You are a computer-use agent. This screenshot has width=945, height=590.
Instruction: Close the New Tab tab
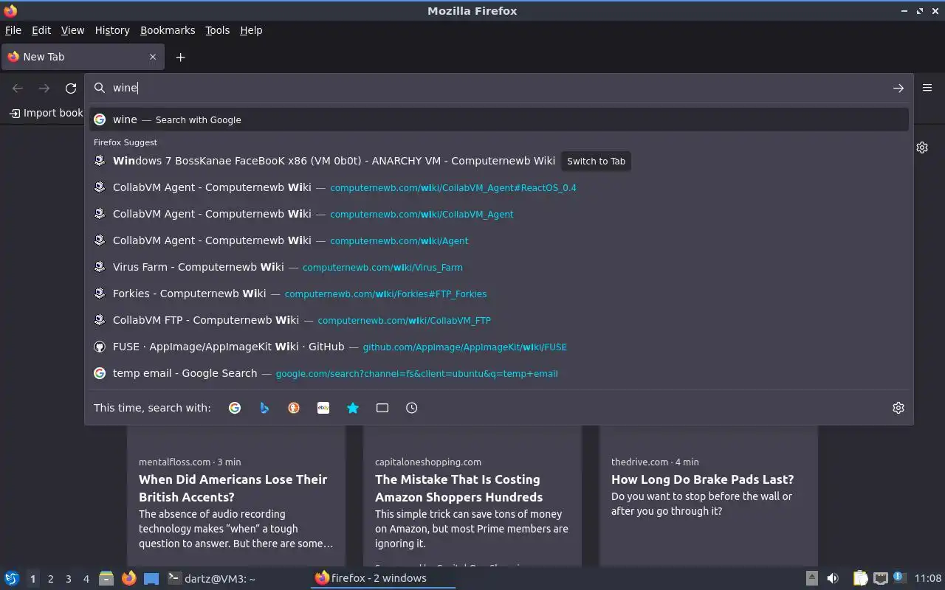click(153, 57)
